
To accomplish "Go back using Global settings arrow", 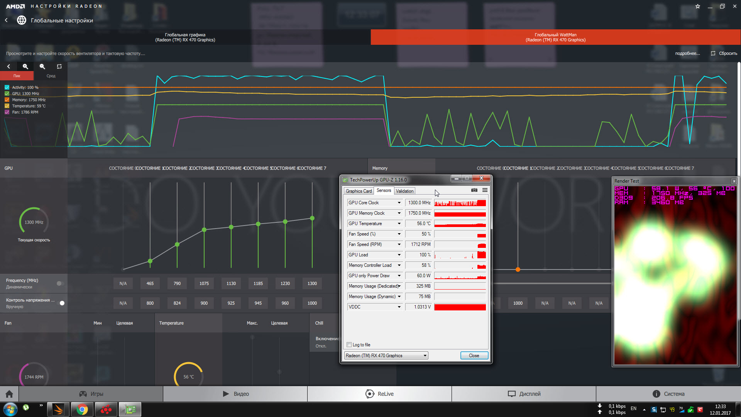I will pos(7,20).
